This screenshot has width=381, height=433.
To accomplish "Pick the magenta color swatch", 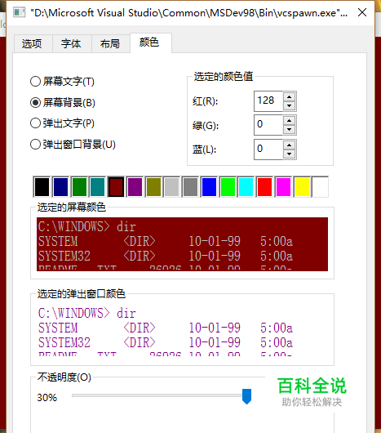I will pyautogui.click(x=283, y=187).
